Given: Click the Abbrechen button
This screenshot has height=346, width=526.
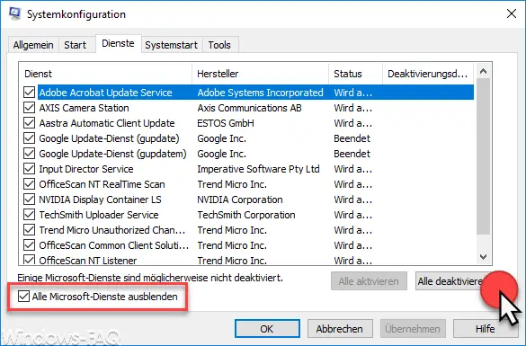Looking at the screenshot, I should pyautogui.click(x=340, y=329).
